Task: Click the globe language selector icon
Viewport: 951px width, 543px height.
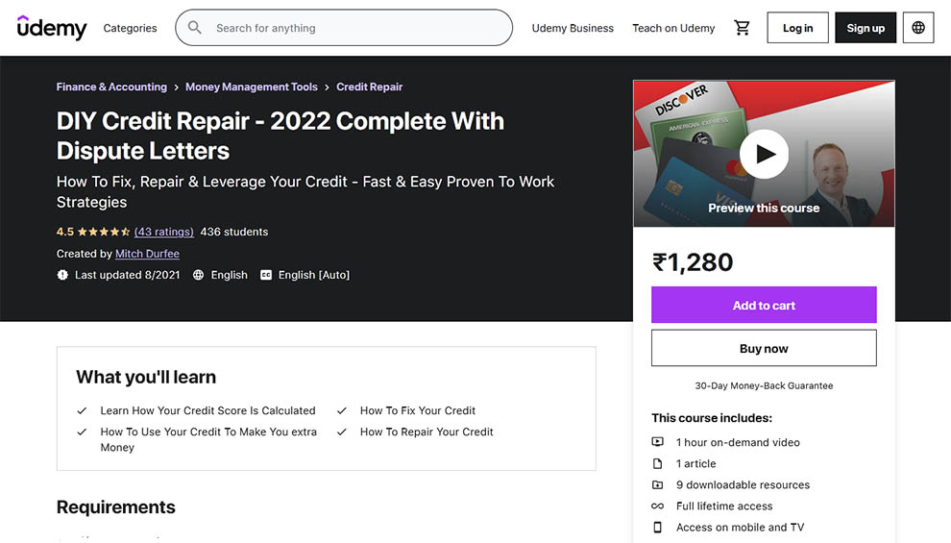Action: pos(918,28)
